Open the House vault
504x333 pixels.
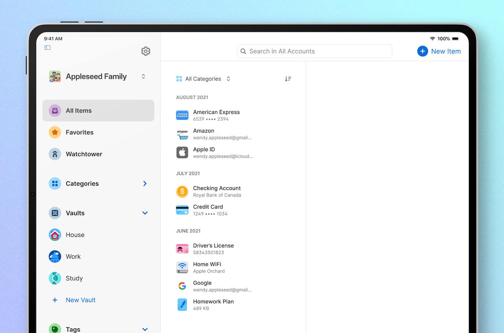[75, 235]
